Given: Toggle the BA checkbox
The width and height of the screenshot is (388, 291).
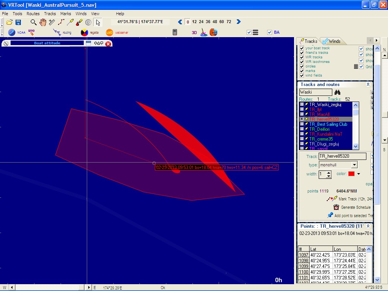Looking at the screenshot, I should (x=270, y=33).
